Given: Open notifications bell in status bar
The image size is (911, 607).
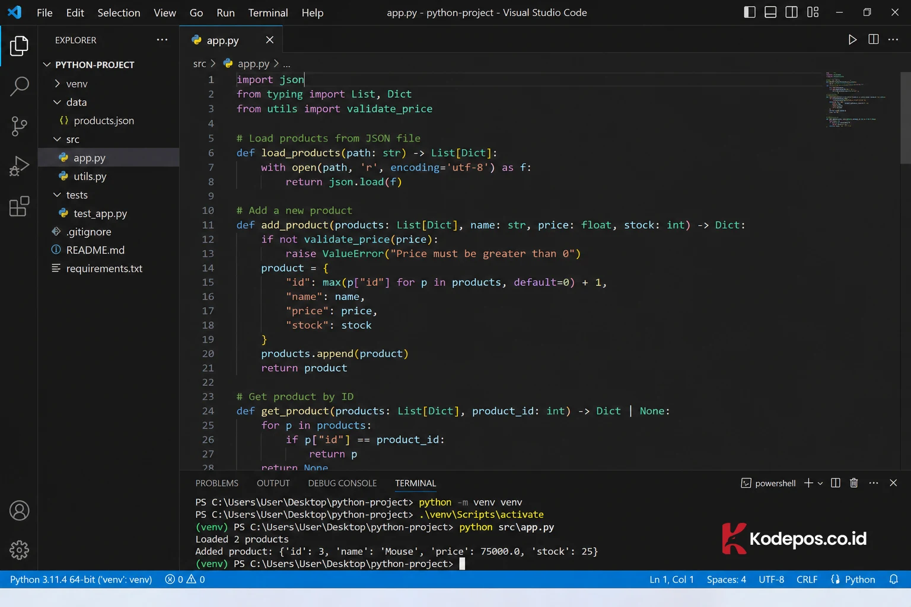Looking at the screenshot, I should pos(894,579).
